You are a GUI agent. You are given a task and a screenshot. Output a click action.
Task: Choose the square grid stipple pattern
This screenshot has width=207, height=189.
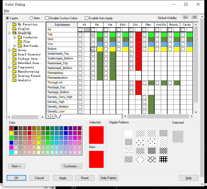pyautogui.click(x=152, y=151)
